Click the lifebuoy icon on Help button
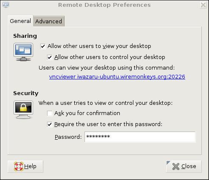Image resolution: width=209 pixels, height=180 pixels. point(19,166)
